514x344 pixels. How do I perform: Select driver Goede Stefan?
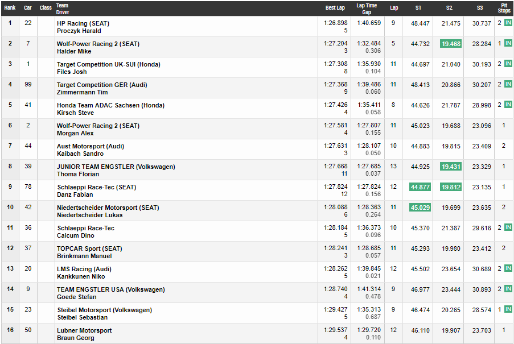(77, 297)
